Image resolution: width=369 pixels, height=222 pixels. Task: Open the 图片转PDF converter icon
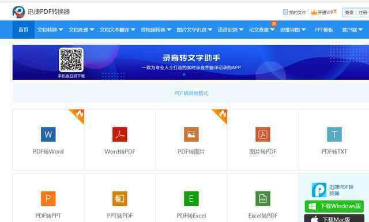pyautogui.click(x=263, y=134)
